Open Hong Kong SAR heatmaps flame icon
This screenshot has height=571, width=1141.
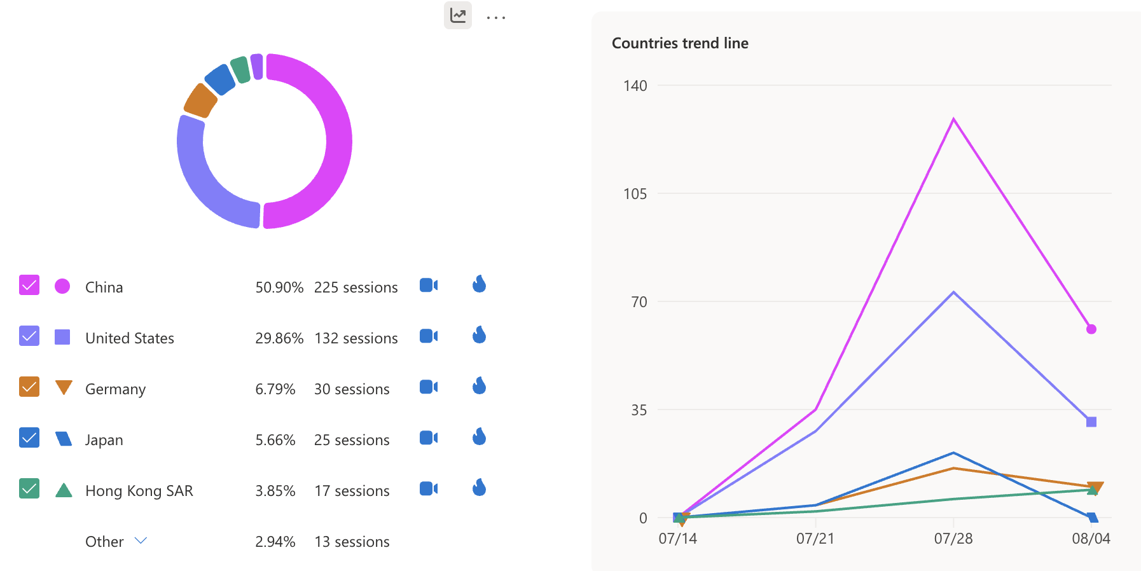480,488
